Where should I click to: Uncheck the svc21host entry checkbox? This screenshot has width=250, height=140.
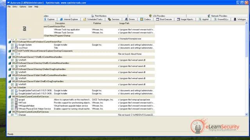click(12, 48)
